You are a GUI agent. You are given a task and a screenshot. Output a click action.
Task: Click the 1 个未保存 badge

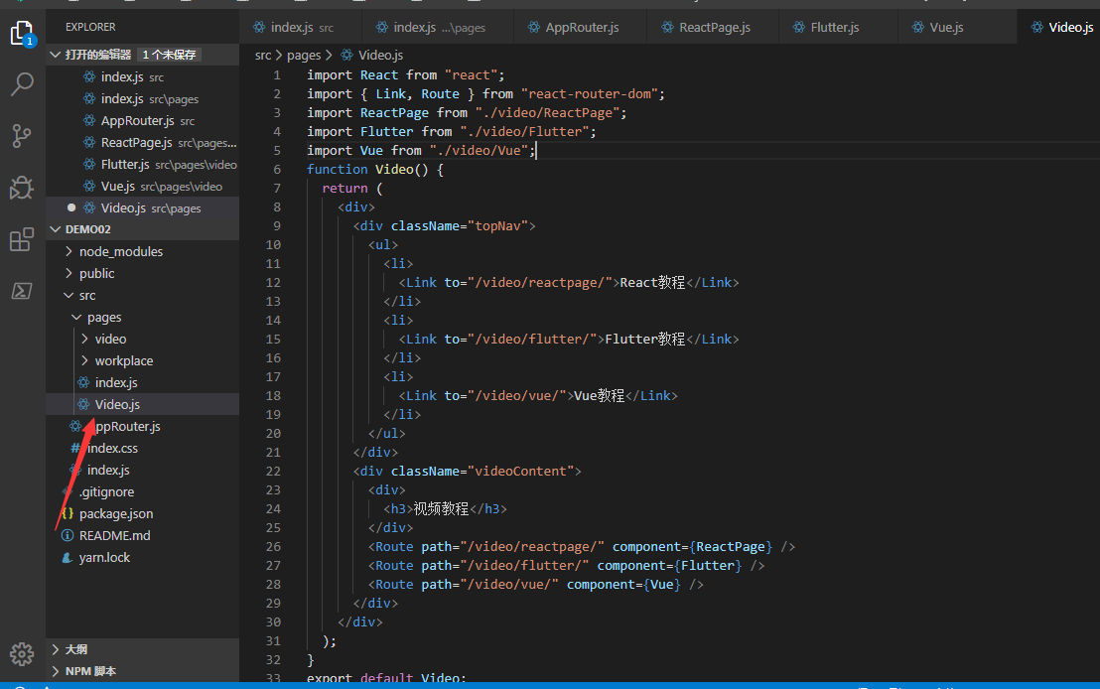point(169,54)
